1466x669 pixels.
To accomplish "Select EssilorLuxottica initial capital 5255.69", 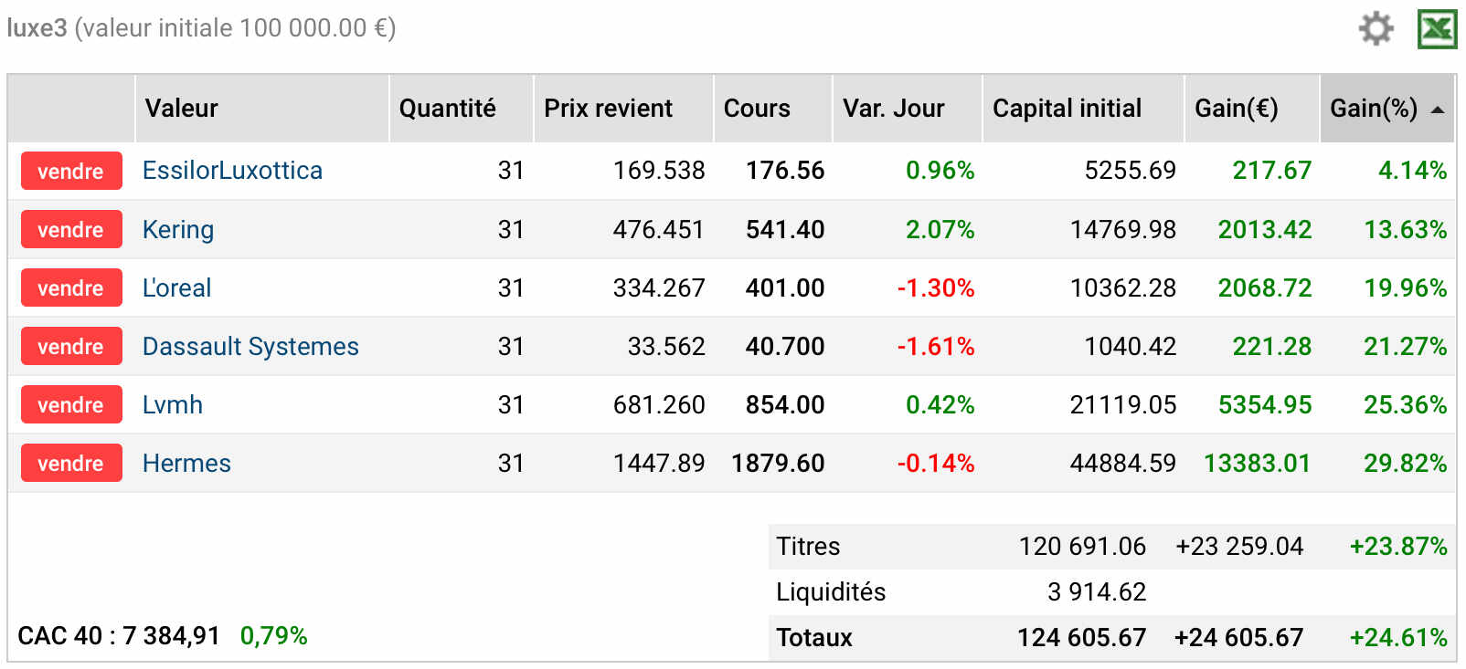I will (1131, 171).
